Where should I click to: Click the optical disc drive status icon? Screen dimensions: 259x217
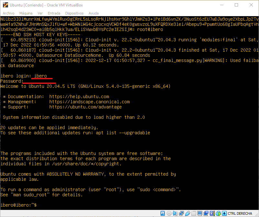pyautogui.click(x=169, y=213)
